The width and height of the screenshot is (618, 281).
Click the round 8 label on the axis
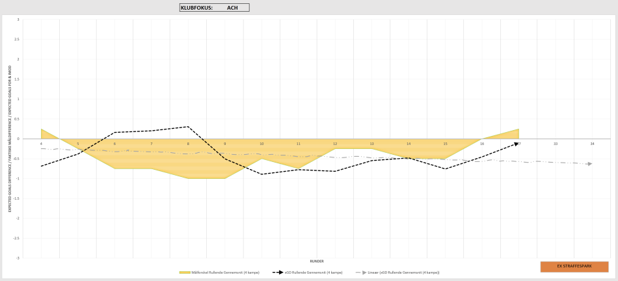tap(188, 144)
